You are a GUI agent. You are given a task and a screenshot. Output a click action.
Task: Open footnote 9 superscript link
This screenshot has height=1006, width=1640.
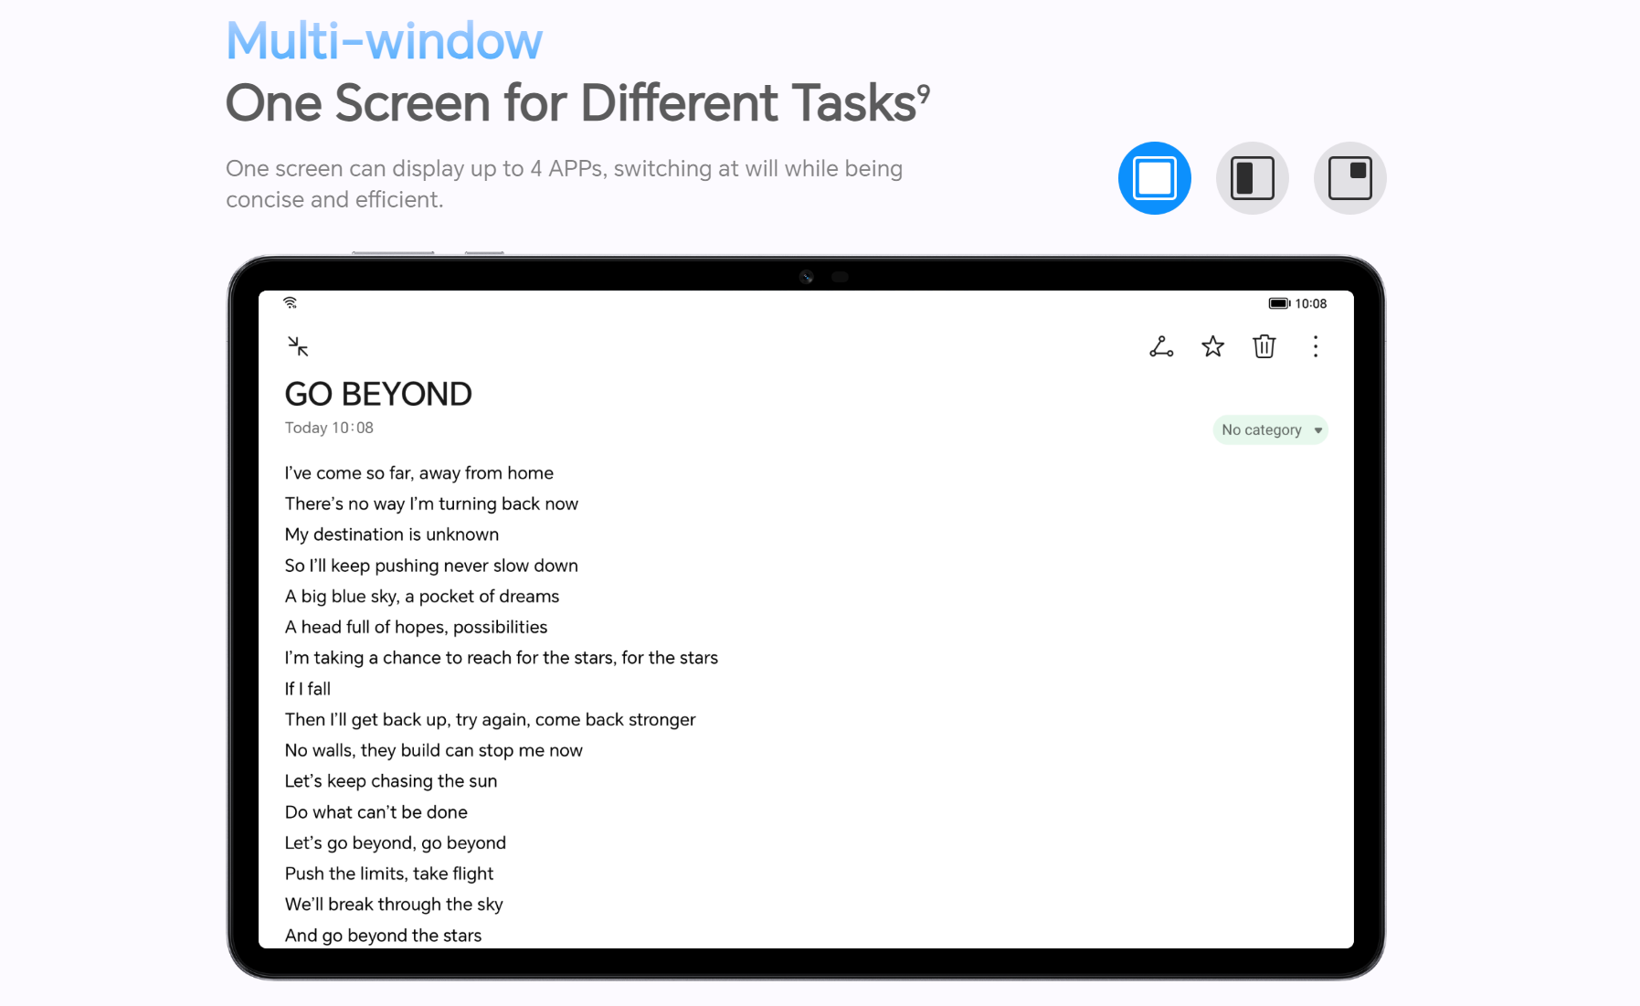coord(924,92)
